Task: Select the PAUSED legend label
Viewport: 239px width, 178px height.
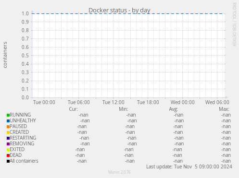Action: click(x=18, y=126)
